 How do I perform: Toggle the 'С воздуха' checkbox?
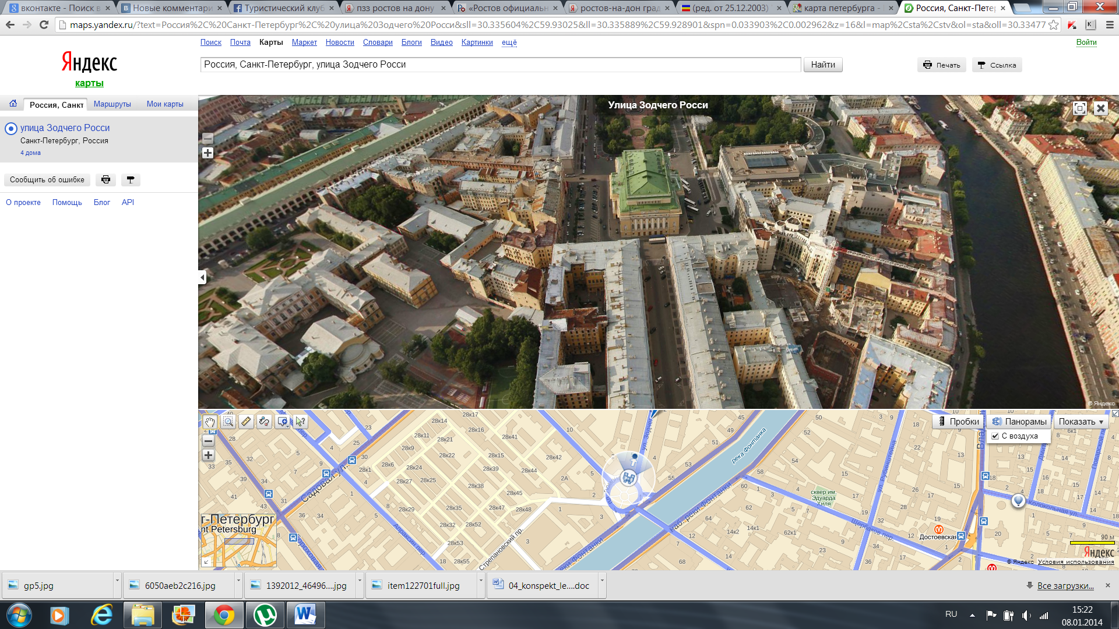(995, 436)
